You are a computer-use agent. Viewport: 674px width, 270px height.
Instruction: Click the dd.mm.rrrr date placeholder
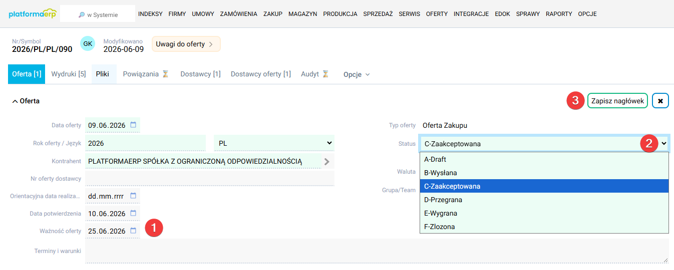tap(106, 196)
